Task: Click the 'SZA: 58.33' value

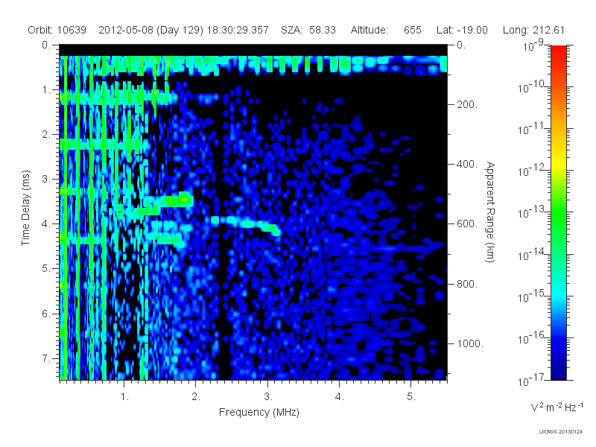Action: pyautogui.click(x=308, y=30)
